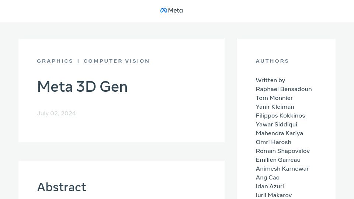
Task: Click the Written by text
Action: (x=270, y=80)
